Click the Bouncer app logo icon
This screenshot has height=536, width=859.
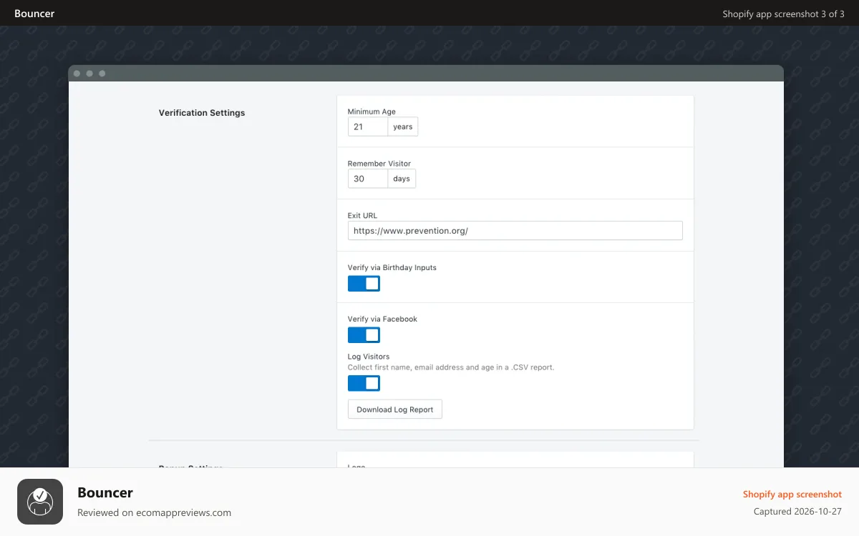(x=40, y=502)
